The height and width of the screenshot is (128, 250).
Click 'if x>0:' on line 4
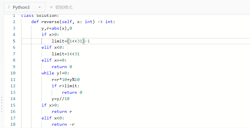(x=50, y=34)
